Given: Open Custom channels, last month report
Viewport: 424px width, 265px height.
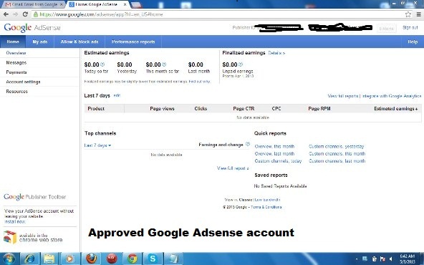Looking at the screenshot, I should coord(337,161).
